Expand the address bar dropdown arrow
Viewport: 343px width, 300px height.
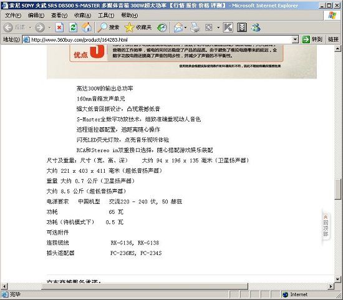pos(295,40)
